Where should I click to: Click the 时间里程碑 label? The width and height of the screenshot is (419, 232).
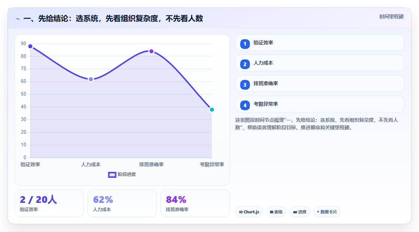391,17
